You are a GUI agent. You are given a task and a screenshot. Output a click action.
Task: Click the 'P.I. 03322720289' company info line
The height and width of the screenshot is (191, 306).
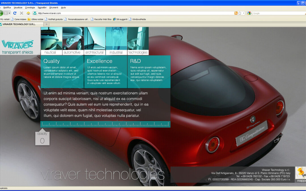click(249, 179)
